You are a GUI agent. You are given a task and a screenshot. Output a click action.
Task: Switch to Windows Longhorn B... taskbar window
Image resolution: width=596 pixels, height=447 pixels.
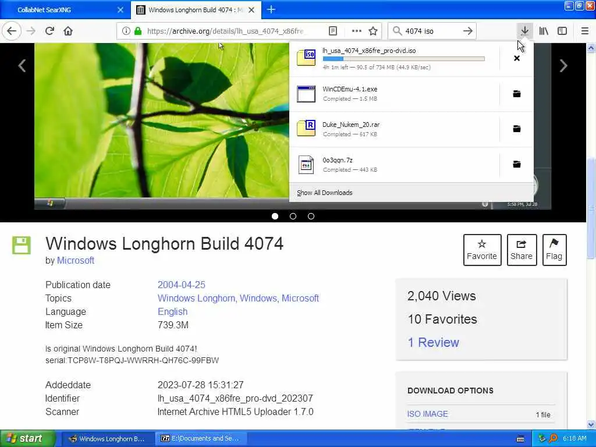(x=107, y=439)
